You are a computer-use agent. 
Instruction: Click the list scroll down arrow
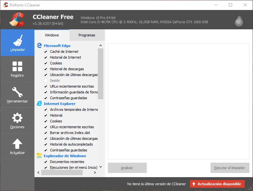click(100, 167)
